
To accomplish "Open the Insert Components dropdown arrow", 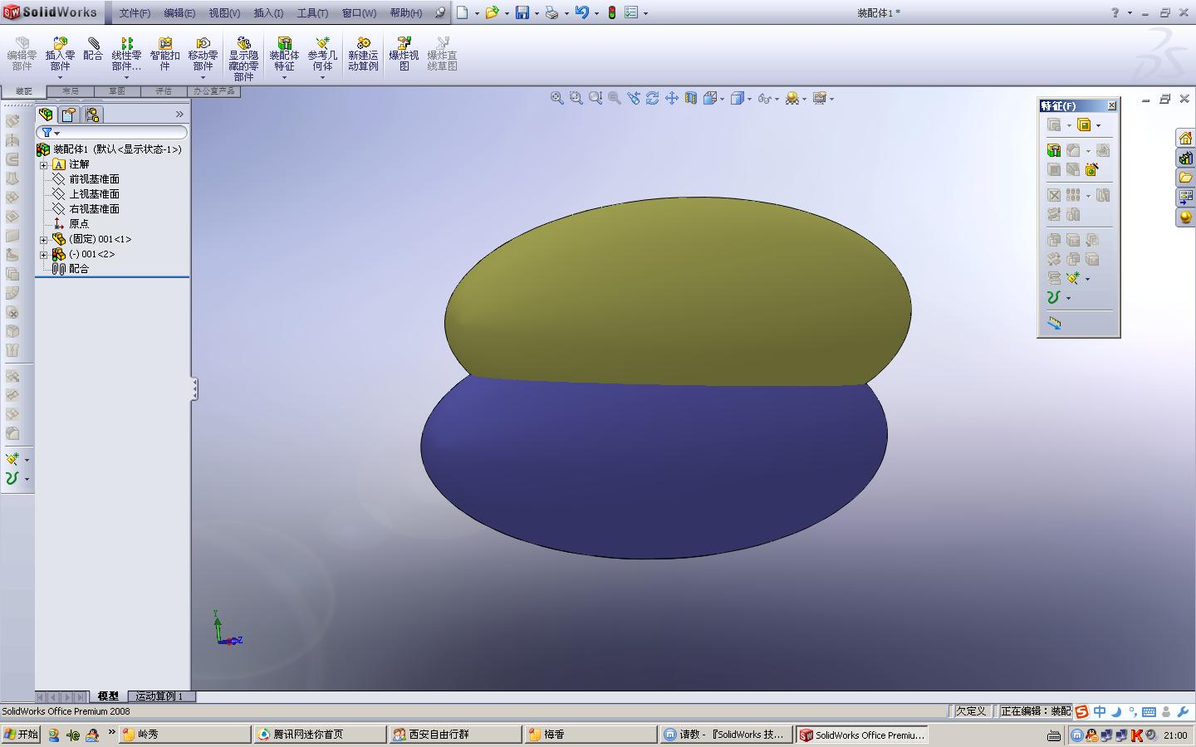I will click(x=60, y=78).
